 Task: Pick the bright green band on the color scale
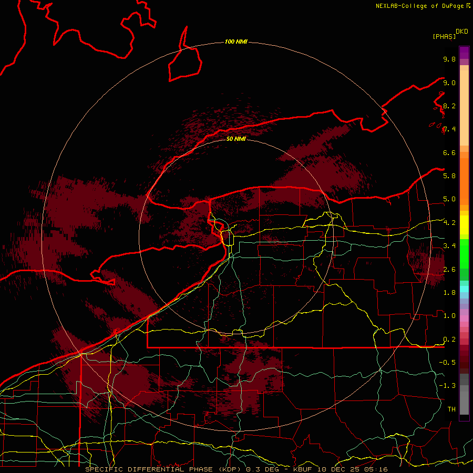tap(464, 254)
